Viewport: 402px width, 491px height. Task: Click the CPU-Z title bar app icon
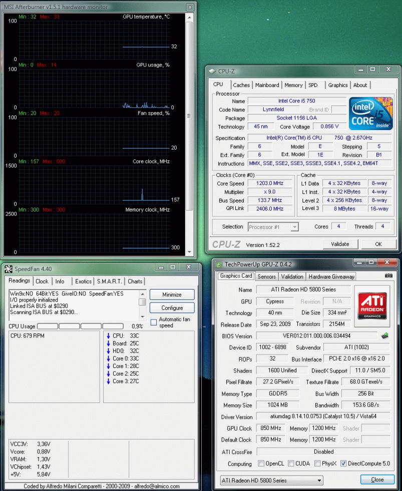212,71
